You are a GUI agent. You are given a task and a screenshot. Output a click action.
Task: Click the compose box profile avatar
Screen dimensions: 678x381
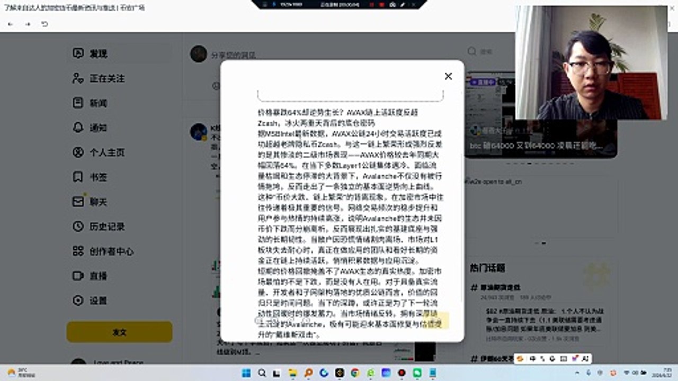pos(199,53)
